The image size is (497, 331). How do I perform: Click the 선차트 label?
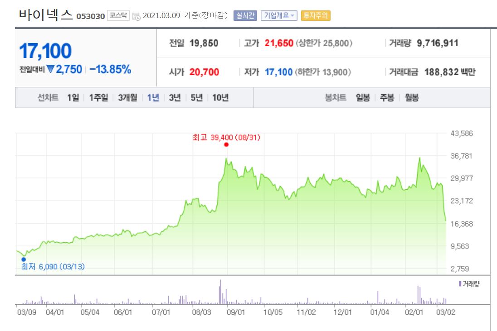pos(48,98)
